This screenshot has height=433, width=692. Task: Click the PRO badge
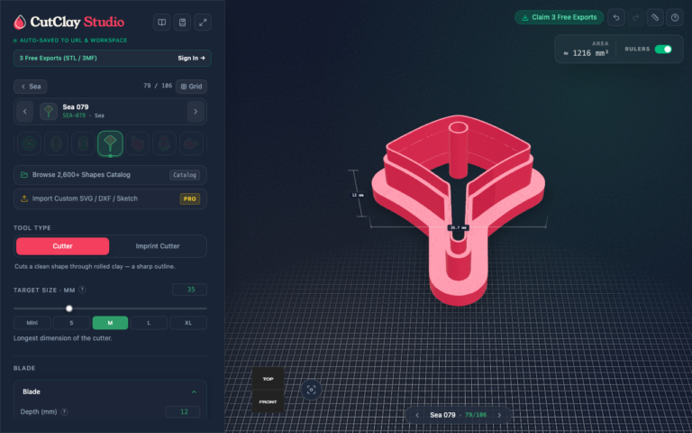190,198
